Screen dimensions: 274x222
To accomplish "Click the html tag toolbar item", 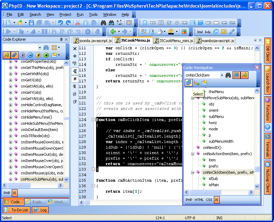I will click(200, 32).
